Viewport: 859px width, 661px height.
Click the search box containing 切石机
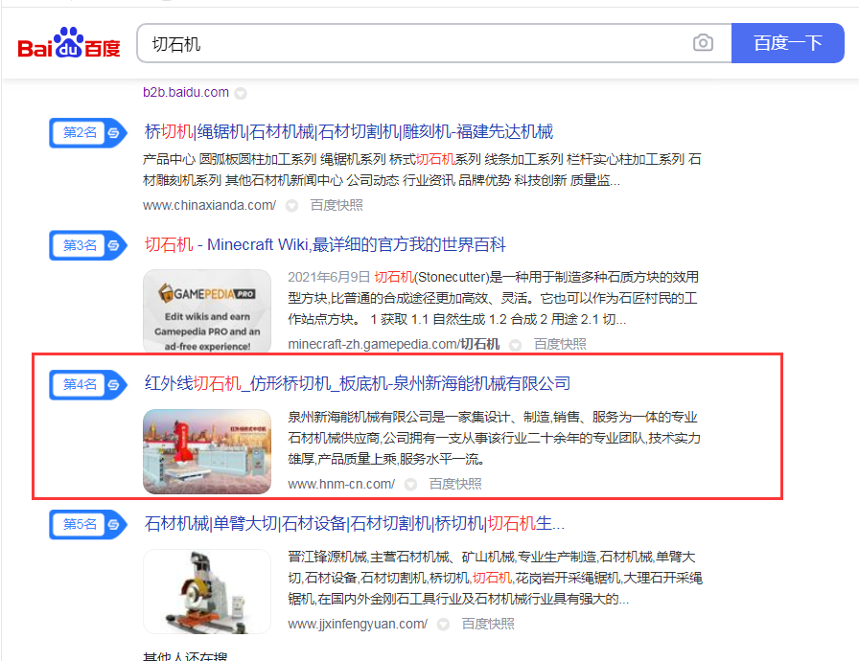tap(412, 44)
